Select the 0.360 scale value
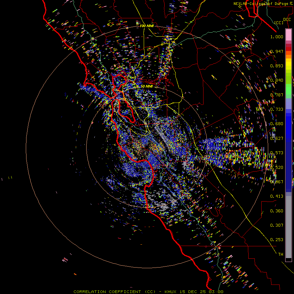This screenshot has height=294, width=294. pyautogui.click(x=277, y=211)
